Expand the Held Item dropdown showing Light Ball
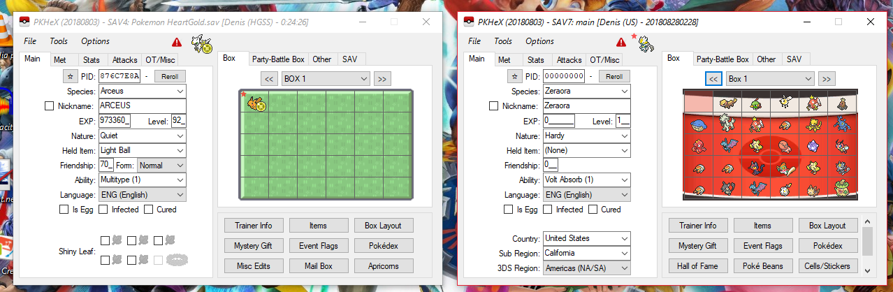This screenshot has width=893, height=292. pos(142,150)
